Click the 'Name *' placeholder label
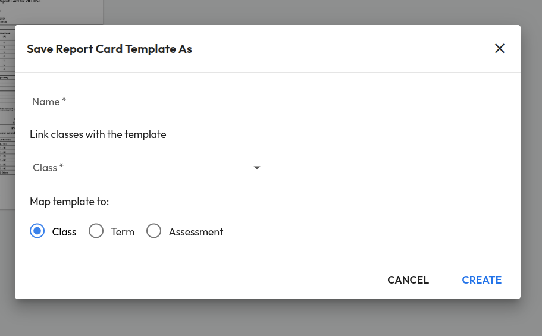This screenshot has width=542, height=336. pos(49,102)
